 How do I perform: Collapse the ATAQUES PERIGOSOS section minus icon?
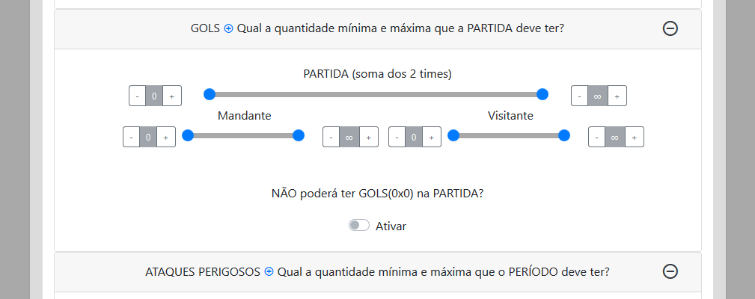[670, 271]
